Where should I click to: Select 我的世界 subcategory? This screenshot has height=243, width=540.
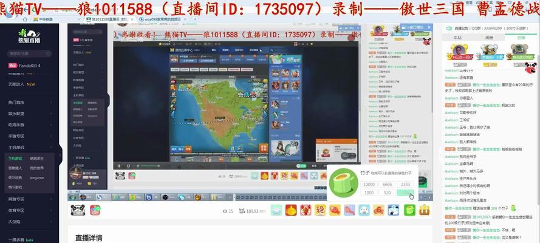(x=36, y=168)
